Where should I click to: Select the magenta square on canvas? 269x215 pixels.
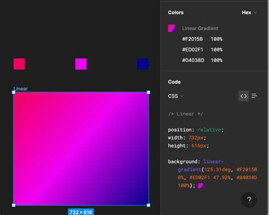(x=81, y=64)
